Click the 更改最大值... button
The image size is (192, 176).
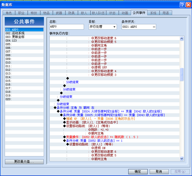pyautogui.click(x=24, y=162)
